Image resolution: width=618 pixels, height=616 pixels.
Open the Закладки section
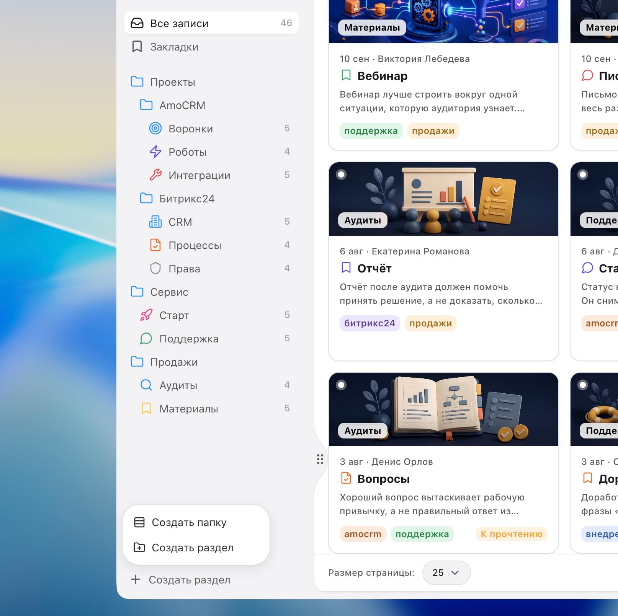pyautogui.click(x=211, y=47)
